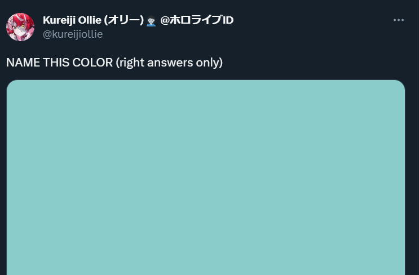Screen dimensions: 419x275
Task: Open the Kureiji Ollie display name link
Action: (138, 20)
